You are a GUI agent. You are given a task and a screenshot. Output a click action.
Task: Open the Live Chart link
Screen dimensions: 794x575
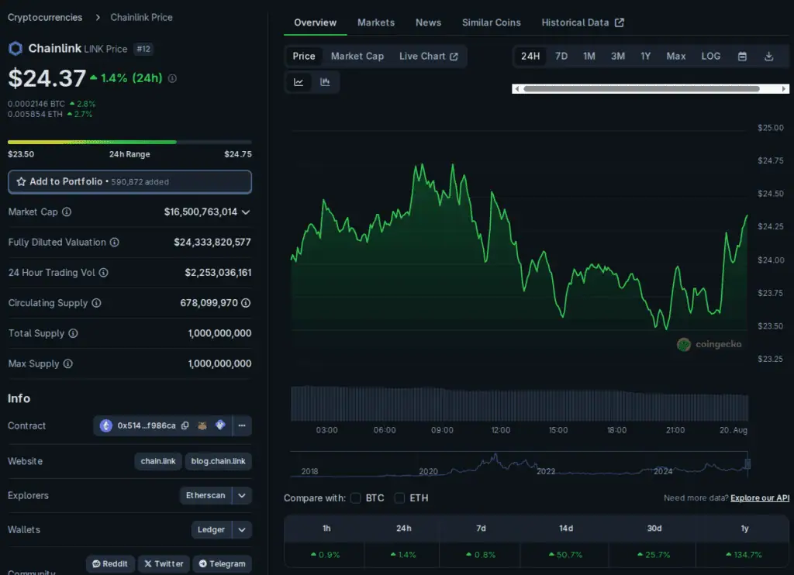[x=428, y=57]
